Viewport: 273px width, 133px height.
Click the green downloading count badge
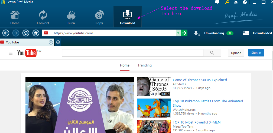click(x=230, y=33)
